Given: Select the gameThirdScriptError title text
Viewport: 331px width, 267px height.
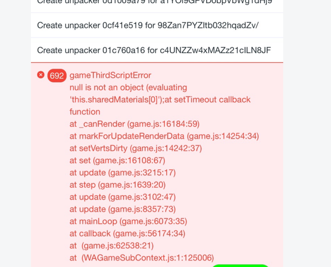Looking at the screenshot, I should coord(110,76).
